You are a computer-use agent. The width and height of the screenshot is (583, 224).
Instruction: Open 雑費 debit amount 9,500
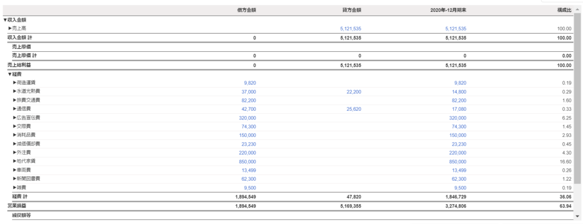pyautogui.click(x=250, y=188)
